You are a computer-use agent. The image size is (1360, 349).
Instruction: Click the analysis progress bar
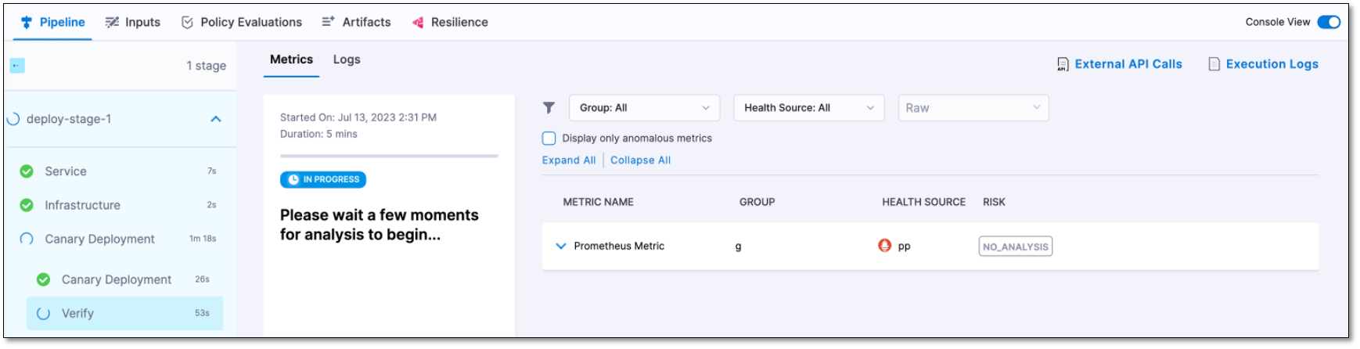[x=389, y=157]
